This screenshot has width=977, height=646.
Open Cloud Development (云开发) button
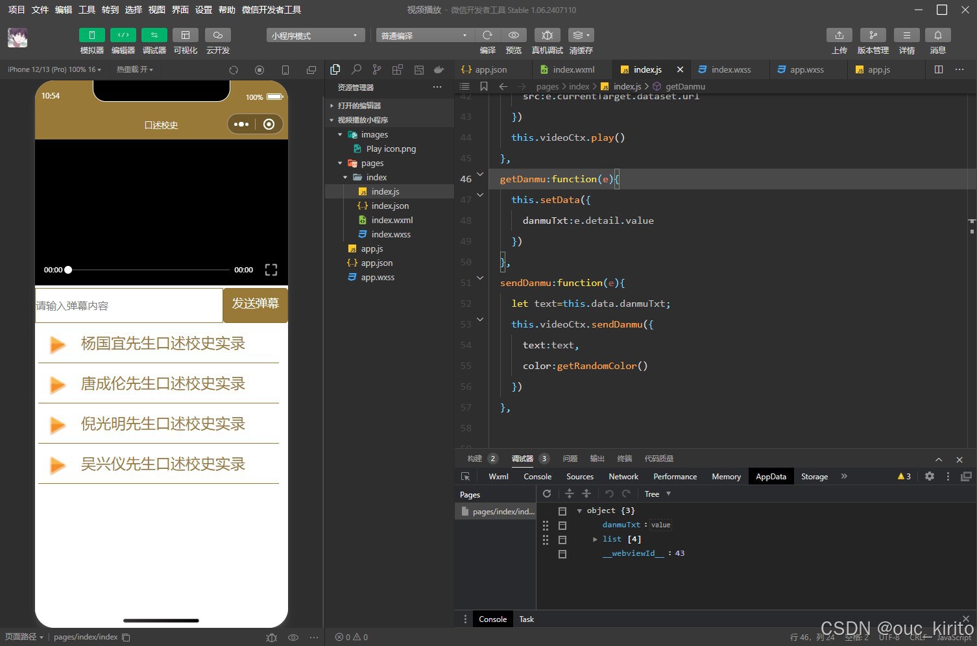pos(218,35)
